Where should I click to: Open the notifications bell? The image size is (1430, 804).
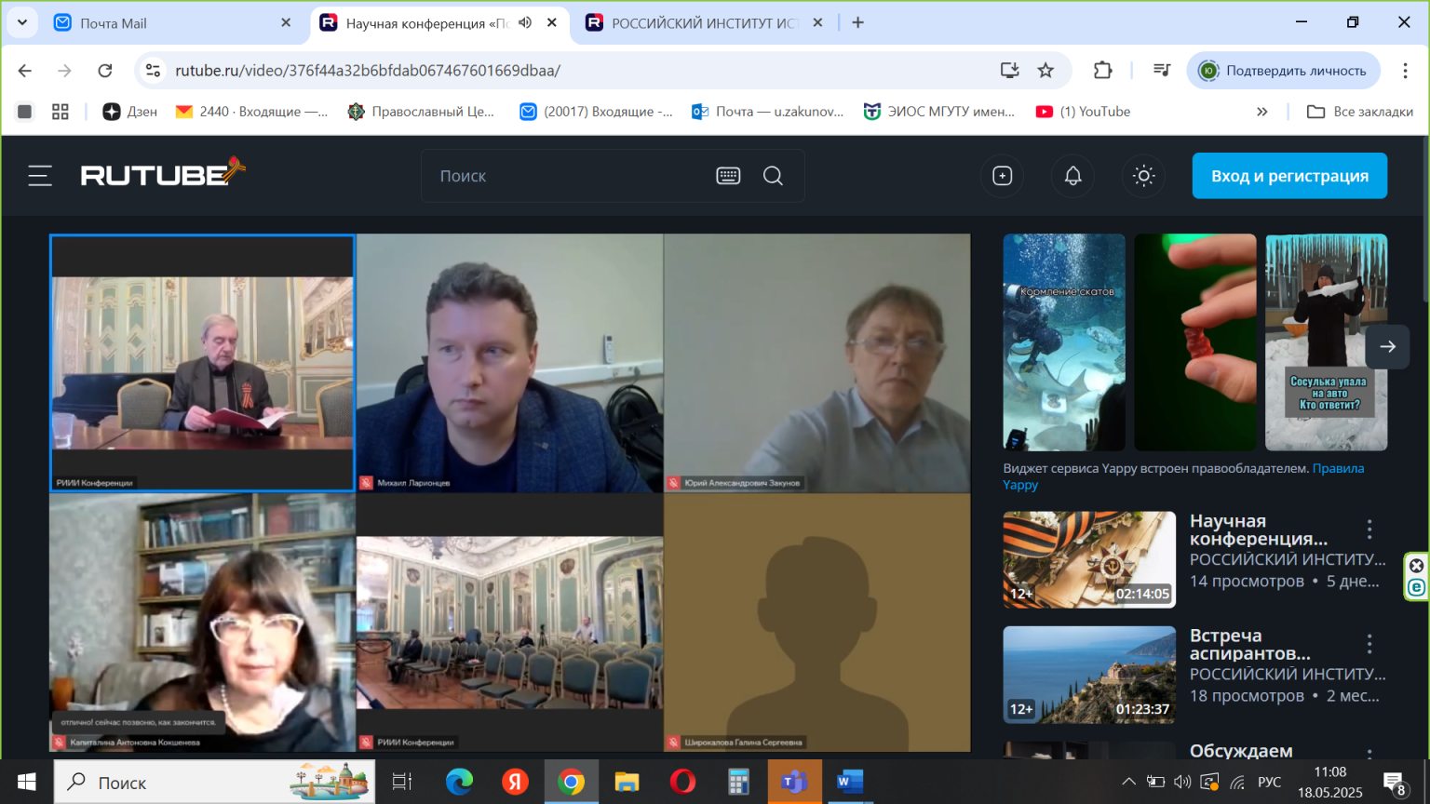coord(1073,176)
